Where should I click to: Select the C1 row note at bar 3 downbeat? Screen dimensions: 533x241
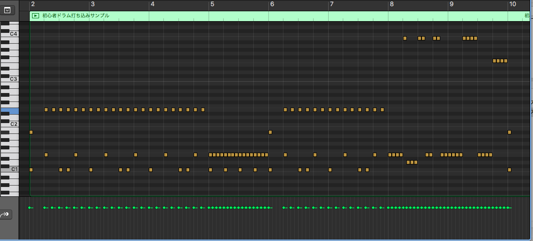point(91,170)
